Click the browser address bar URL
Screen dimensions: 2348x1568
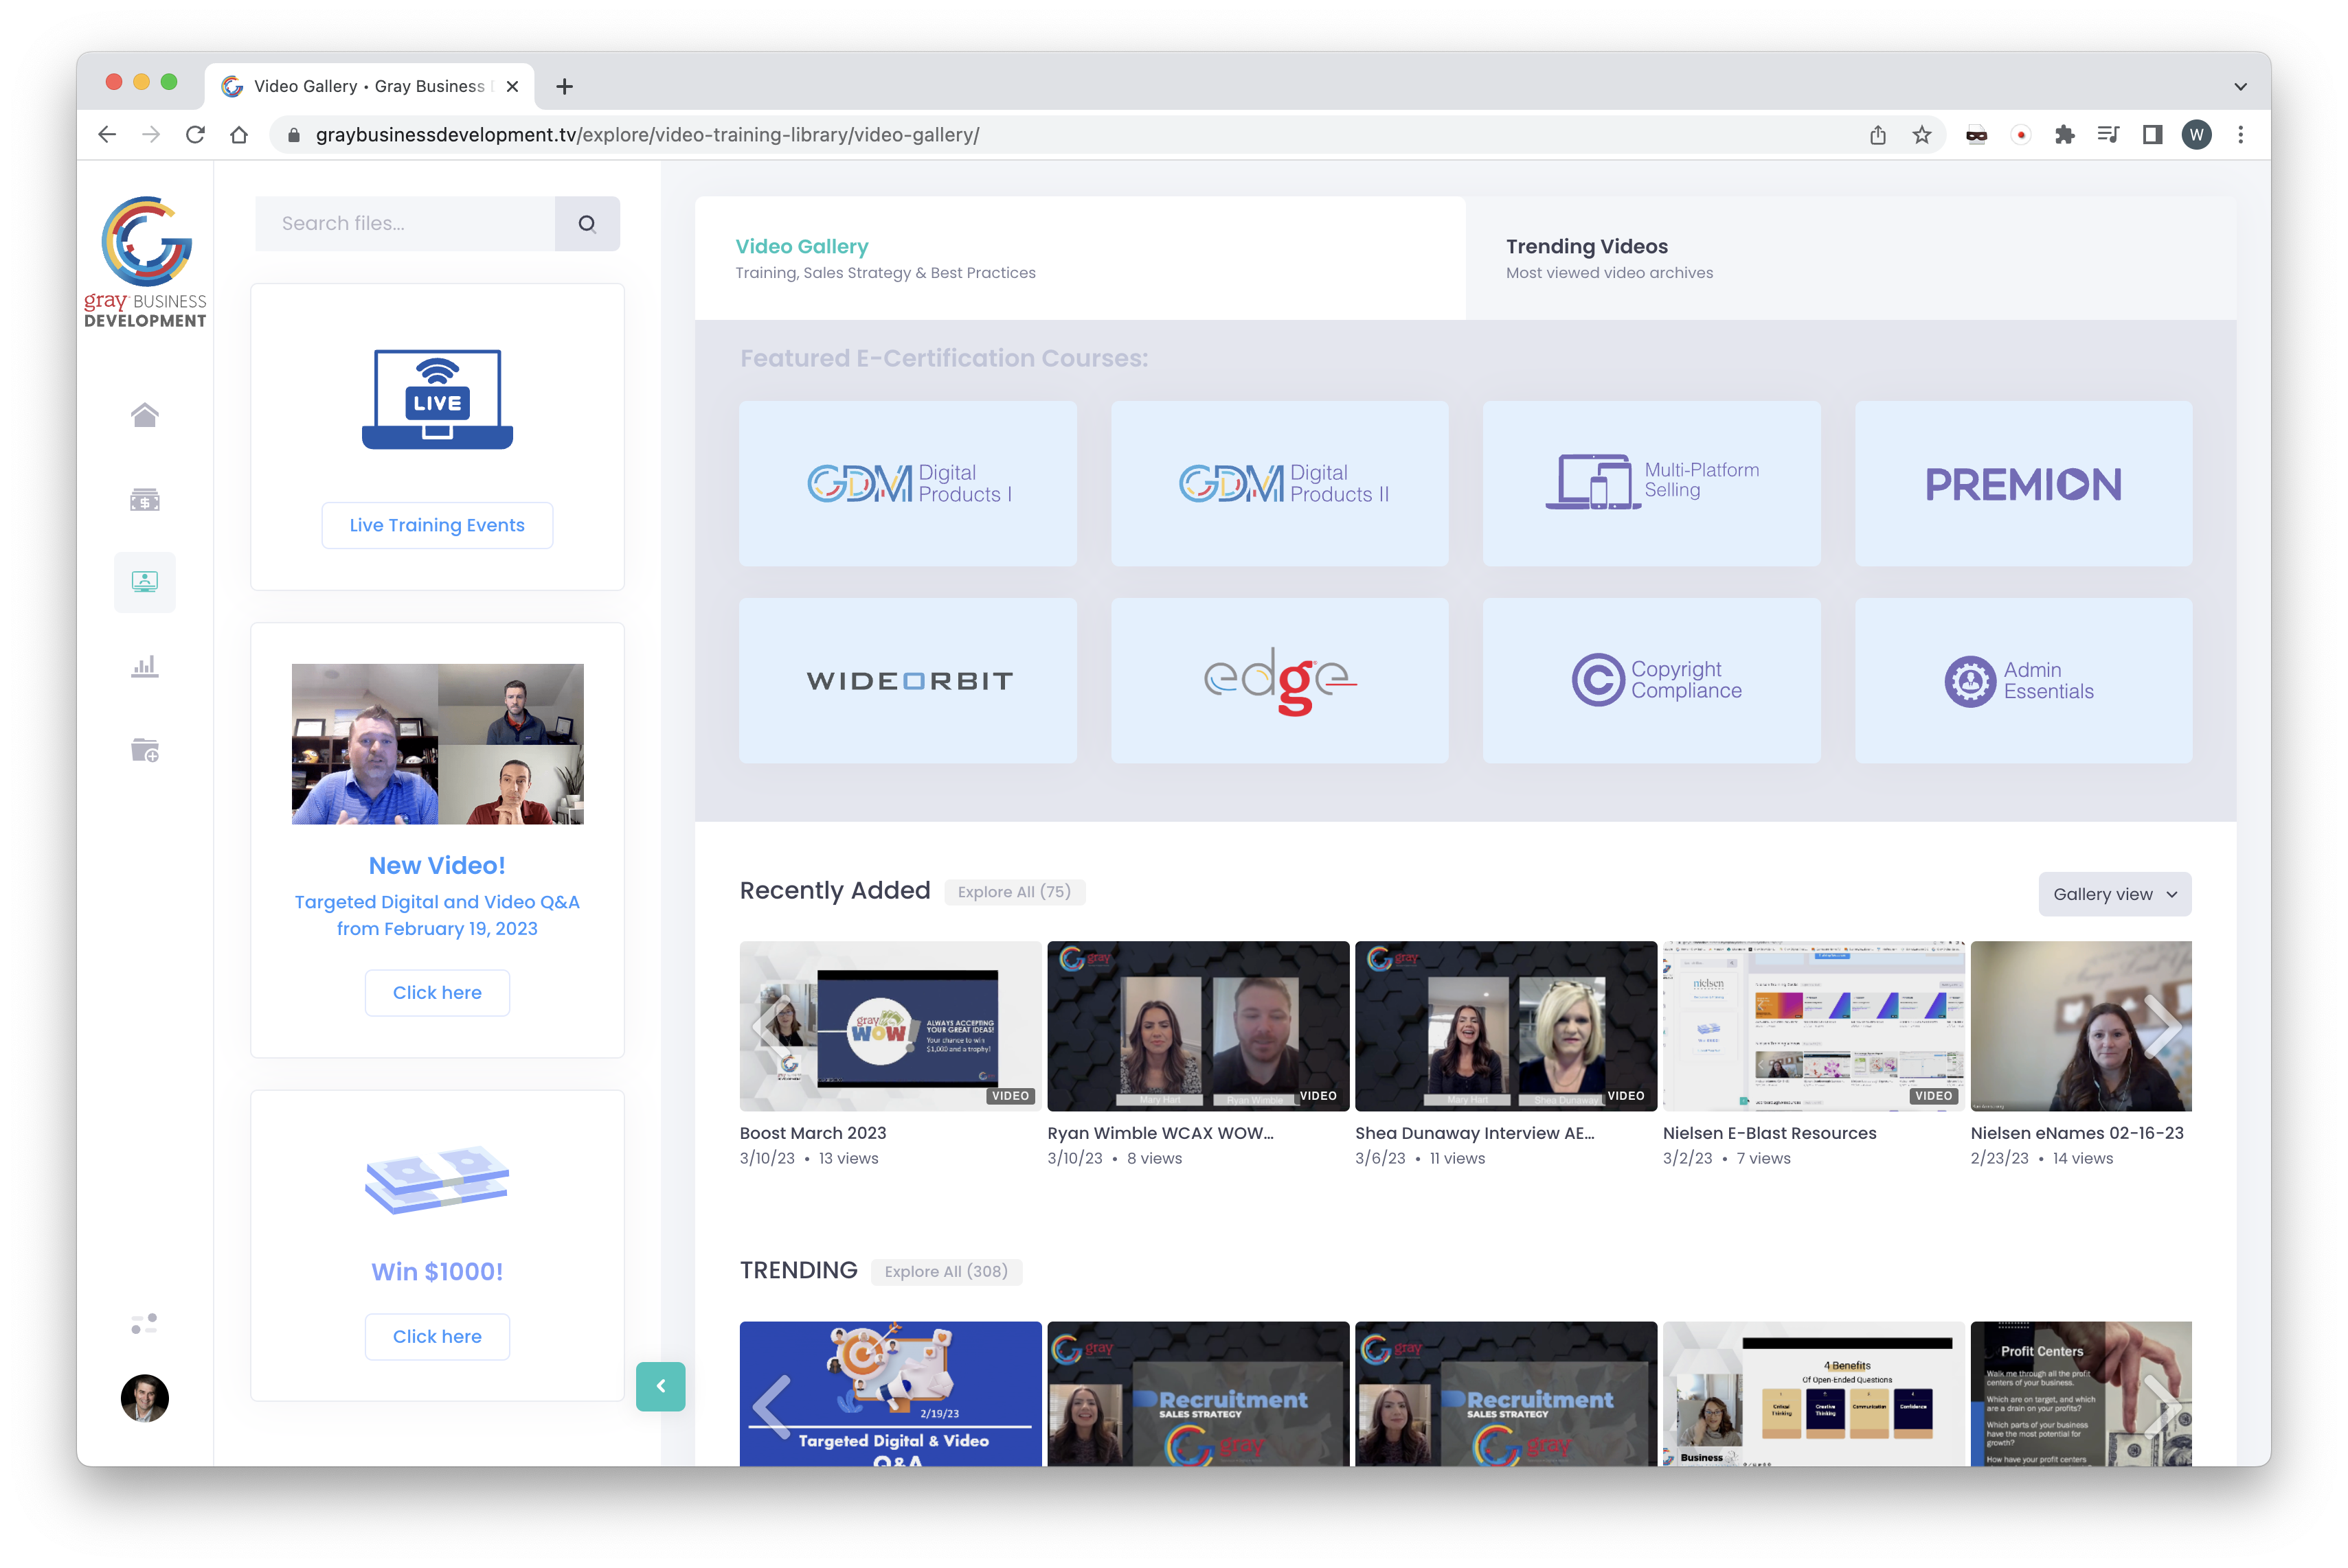click(x=647, y=135)
